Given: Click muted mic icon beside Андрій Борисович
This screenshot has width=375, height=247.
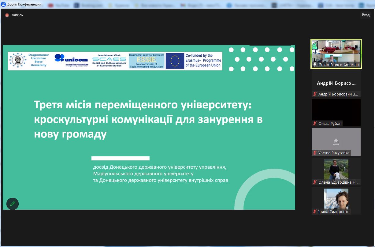Looking at the screenshot, I should click(314, 94).
